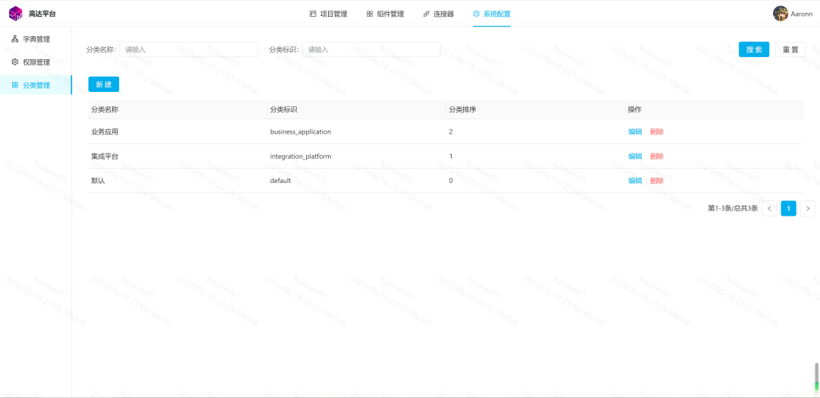Focus the 分类名称 input field
This screenshot has width=820, height=398.
[x=188, y=49]
